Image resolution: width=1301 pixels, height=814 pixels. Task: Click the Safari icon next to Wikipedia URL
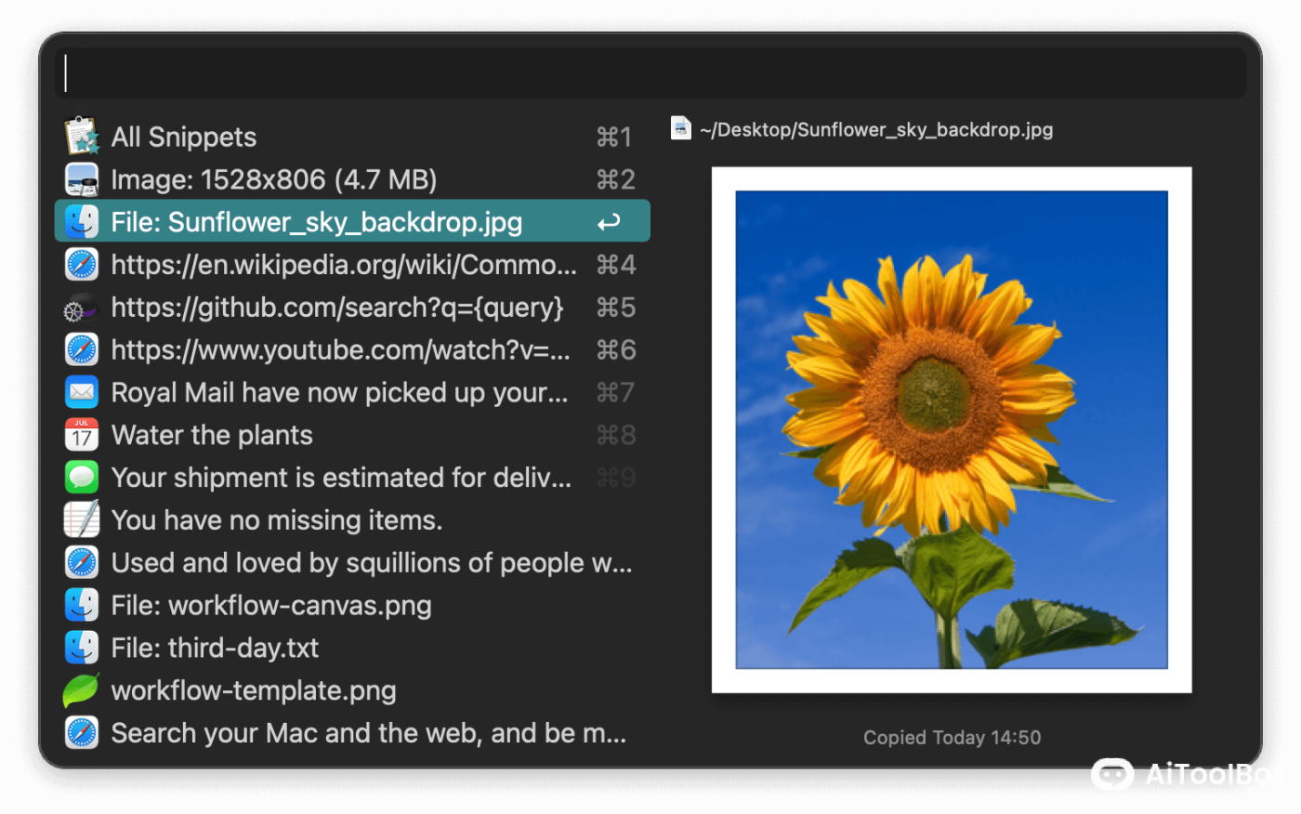click(82, 265)
